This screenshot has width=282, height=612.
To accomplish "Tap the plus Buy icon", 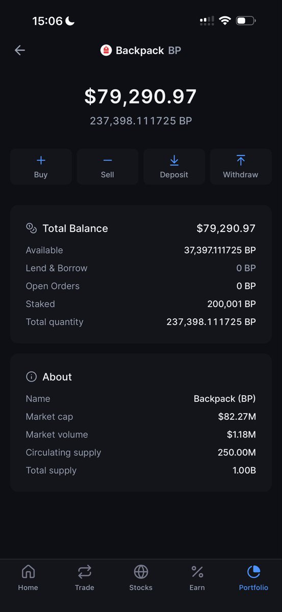I will [41, 160].
